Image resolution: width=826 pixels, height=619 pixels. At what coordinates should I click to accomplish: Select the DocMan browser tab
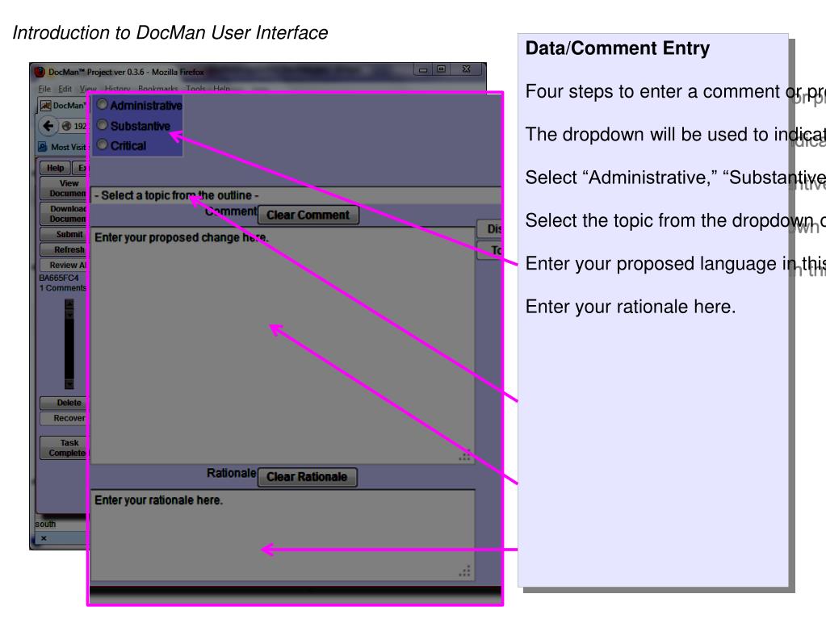pos(64,105)
